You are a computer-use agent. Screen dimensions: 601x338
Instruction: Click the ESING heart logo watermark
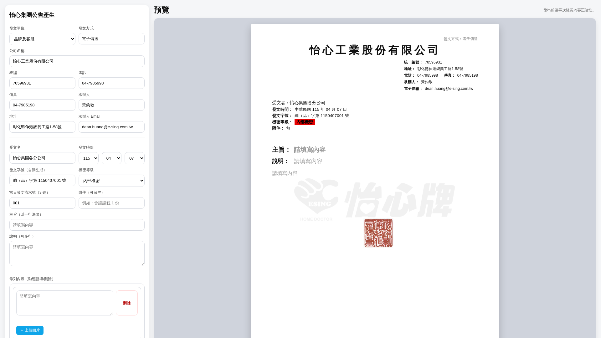tap(316, 197)
